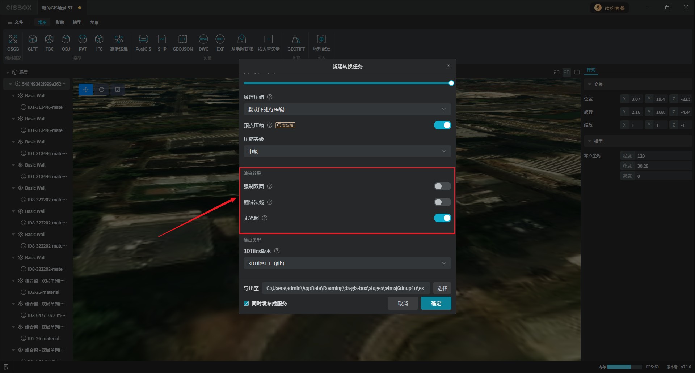Open the RVT import tool

point(83,39)
